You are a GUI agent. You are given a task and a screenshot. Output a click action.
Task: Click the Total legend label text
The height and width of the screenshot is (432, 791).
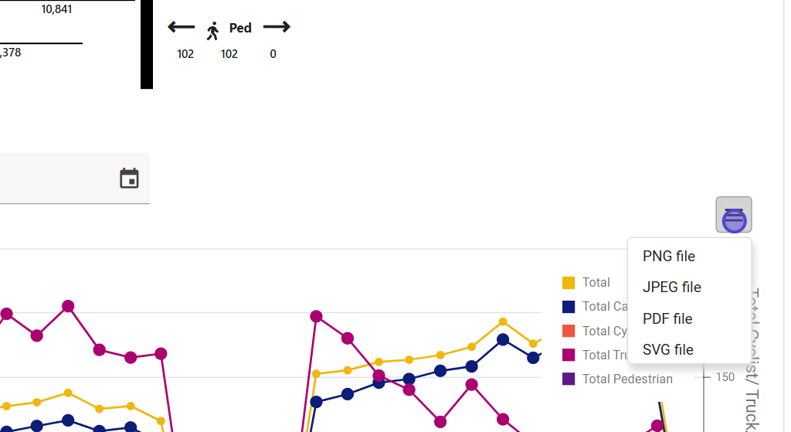596,283
